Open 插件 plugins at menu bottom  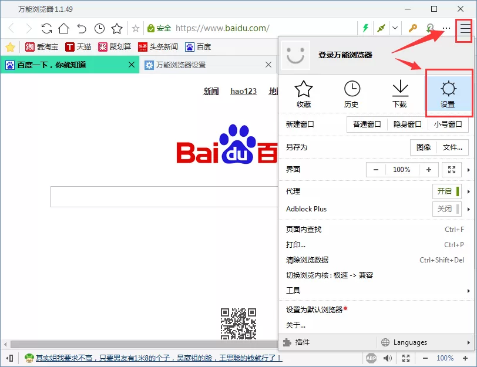(327, 342)
